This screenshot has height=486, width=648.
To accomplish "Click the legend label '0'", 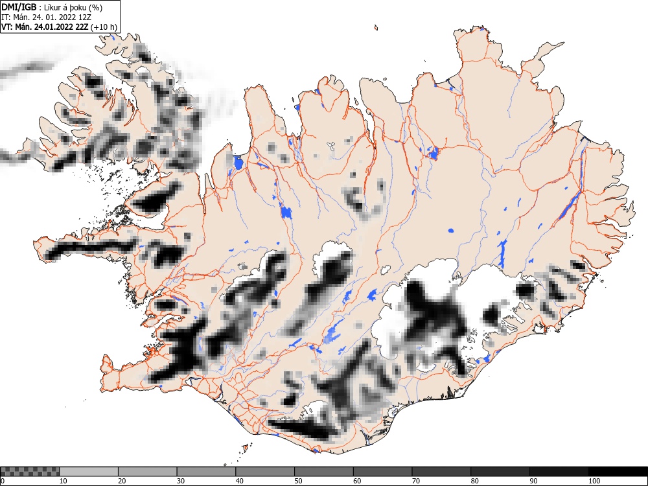I will [x=3, y=481].
